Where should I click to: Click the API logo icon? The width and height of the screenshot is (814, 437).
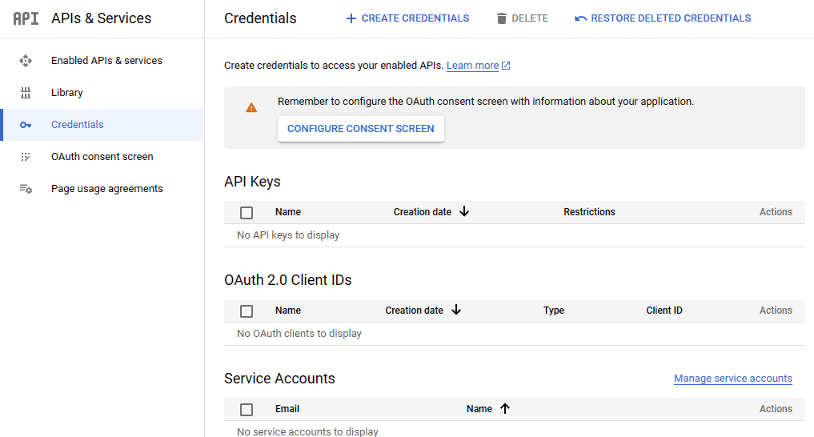[26, 18]
